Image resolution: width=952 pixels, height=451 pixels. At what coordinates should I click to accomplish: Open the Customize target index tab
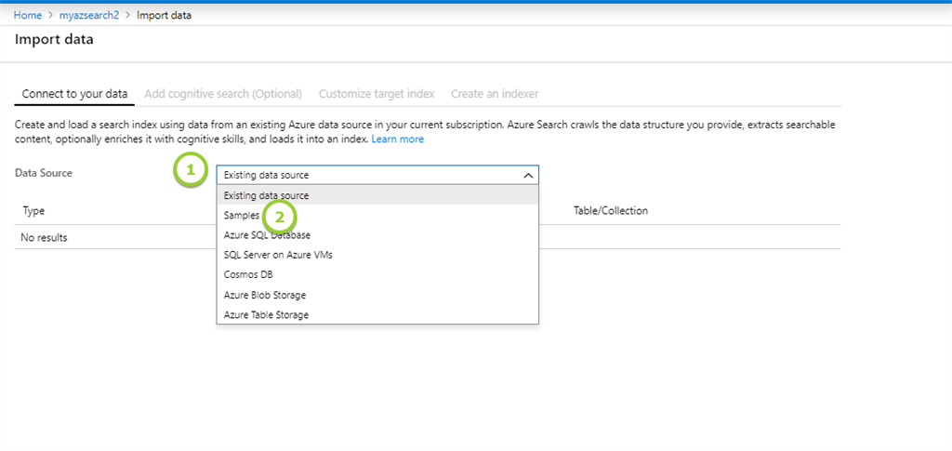pyautogui.click(x=377, y=94)
